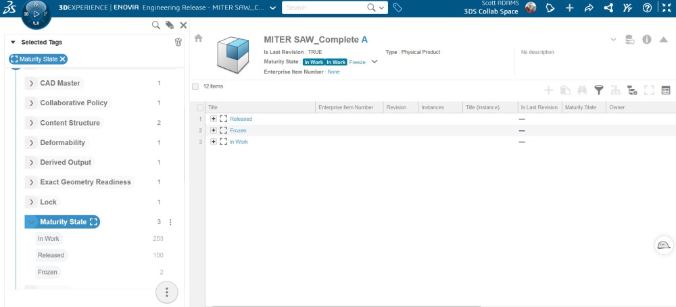The height and width of the screenshot is (307, 676).
Task: Click the dashed frame toolbar icon
Action: point(649,90)
